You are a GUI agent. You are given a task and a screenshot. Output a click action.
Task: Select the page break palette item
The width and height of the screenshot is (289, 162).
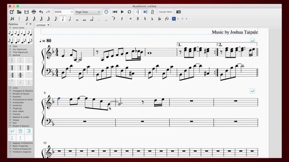pyautogui.click(x=20, y=131)
